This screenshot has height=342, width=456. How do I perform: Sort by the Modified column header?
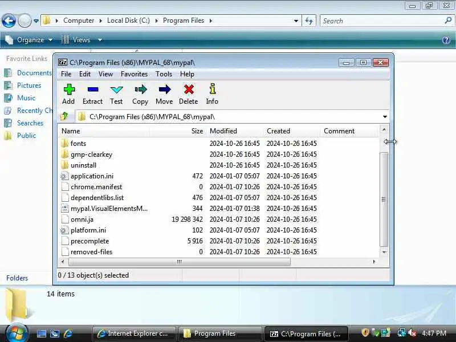pyautogui.click(x=235, y=131)
